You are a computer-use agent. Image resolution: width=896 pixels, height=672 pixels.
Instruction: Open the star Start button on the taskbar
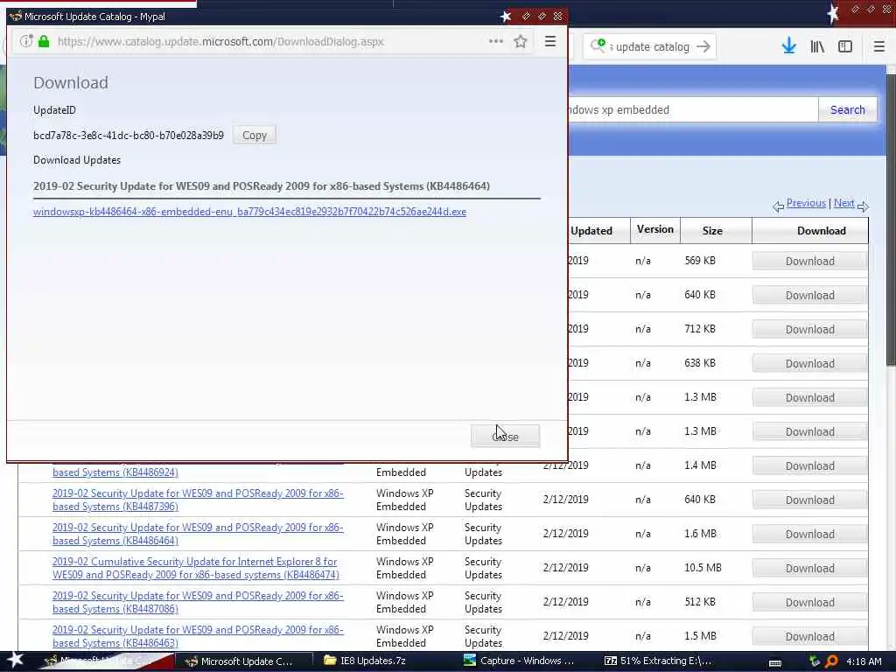(16, 661)
